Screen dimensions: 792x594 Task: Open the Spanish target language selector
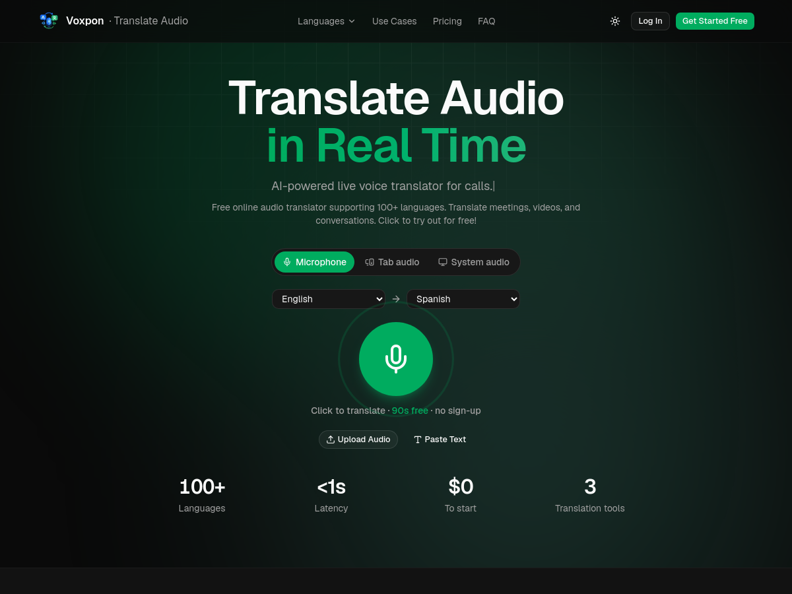463,299
